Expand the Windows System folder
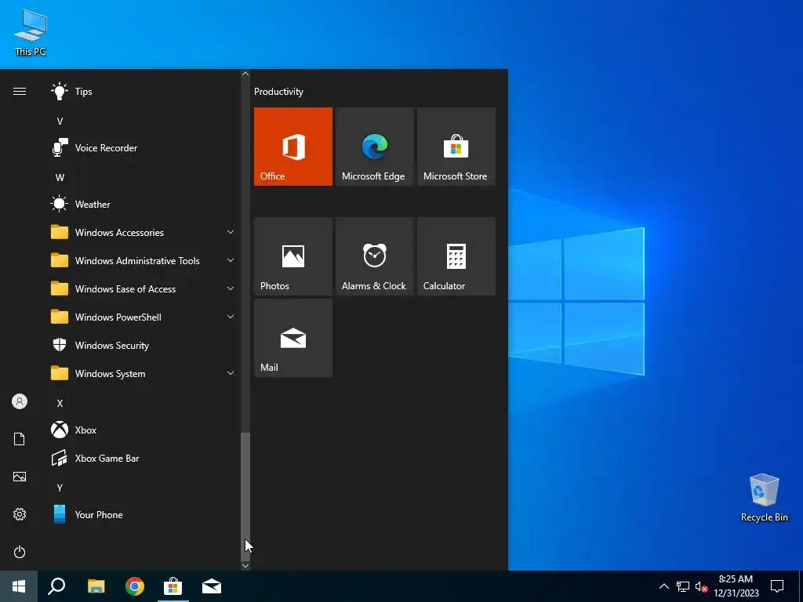 [141, 374]
